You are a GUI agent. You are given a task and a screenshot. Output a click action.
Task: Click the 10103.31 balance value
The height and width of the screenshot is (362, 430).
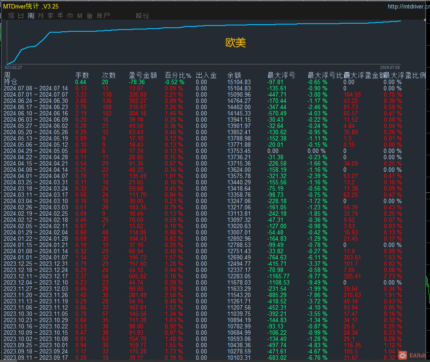click(239, 358)
